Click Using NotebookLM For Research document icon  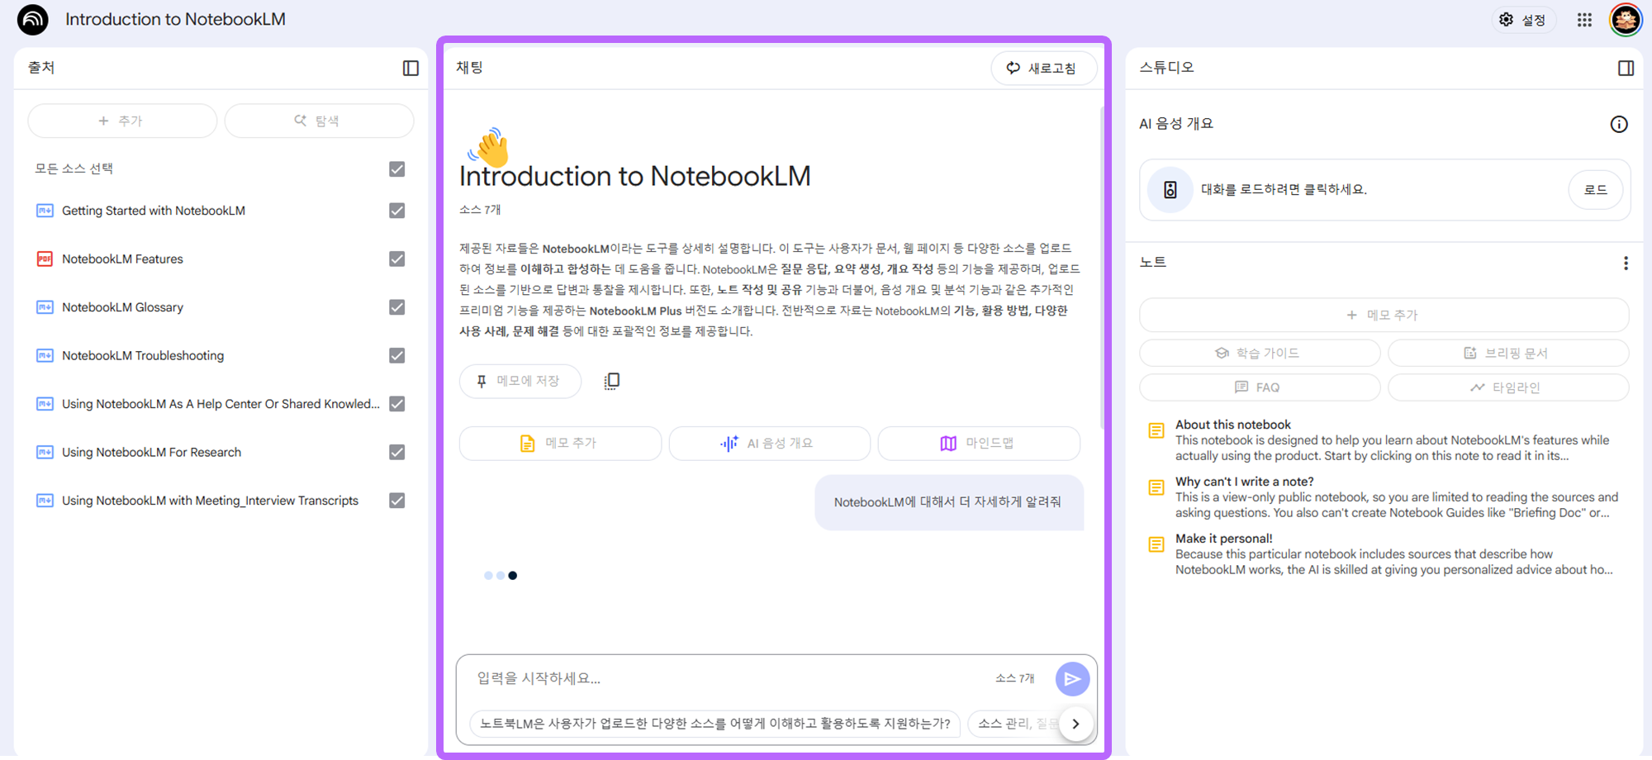click(x=45, y=452)
